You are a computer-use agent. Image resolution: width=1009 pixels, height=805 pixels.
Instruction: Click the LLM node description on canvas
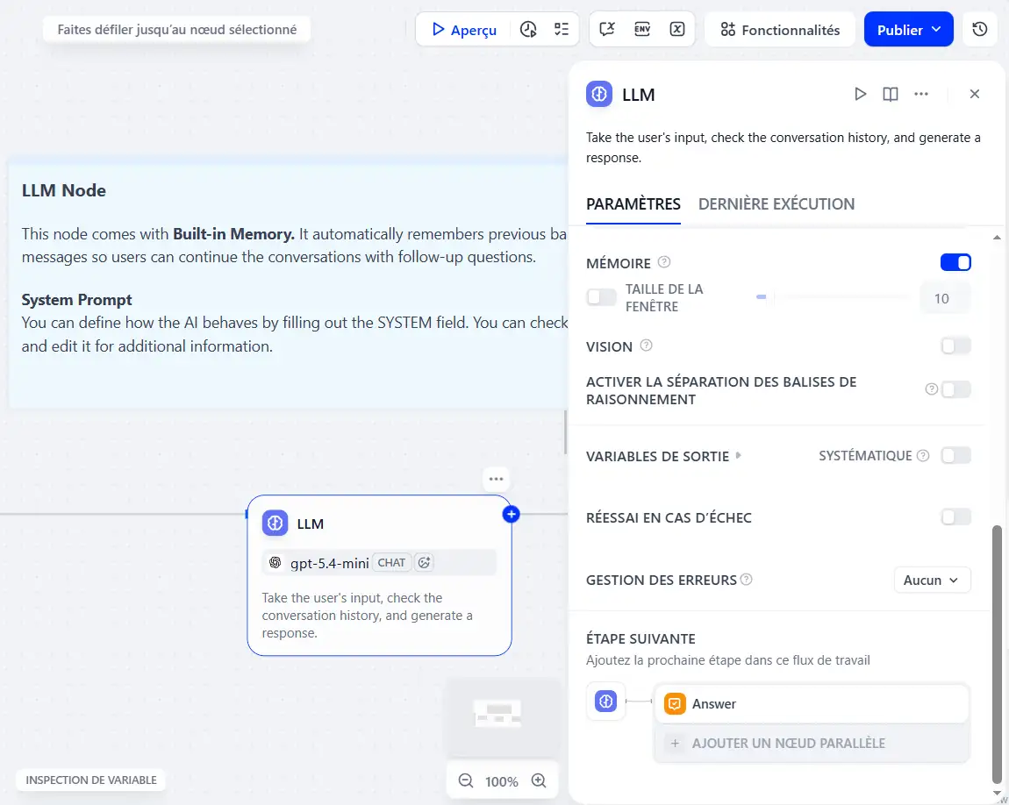[x=367, y=616]
